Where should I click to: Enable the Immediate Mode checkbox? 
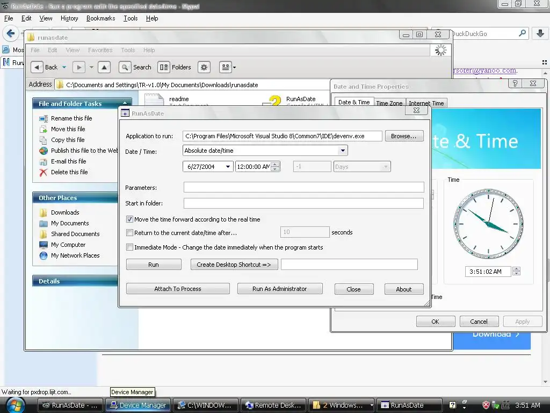click(130, 247)
